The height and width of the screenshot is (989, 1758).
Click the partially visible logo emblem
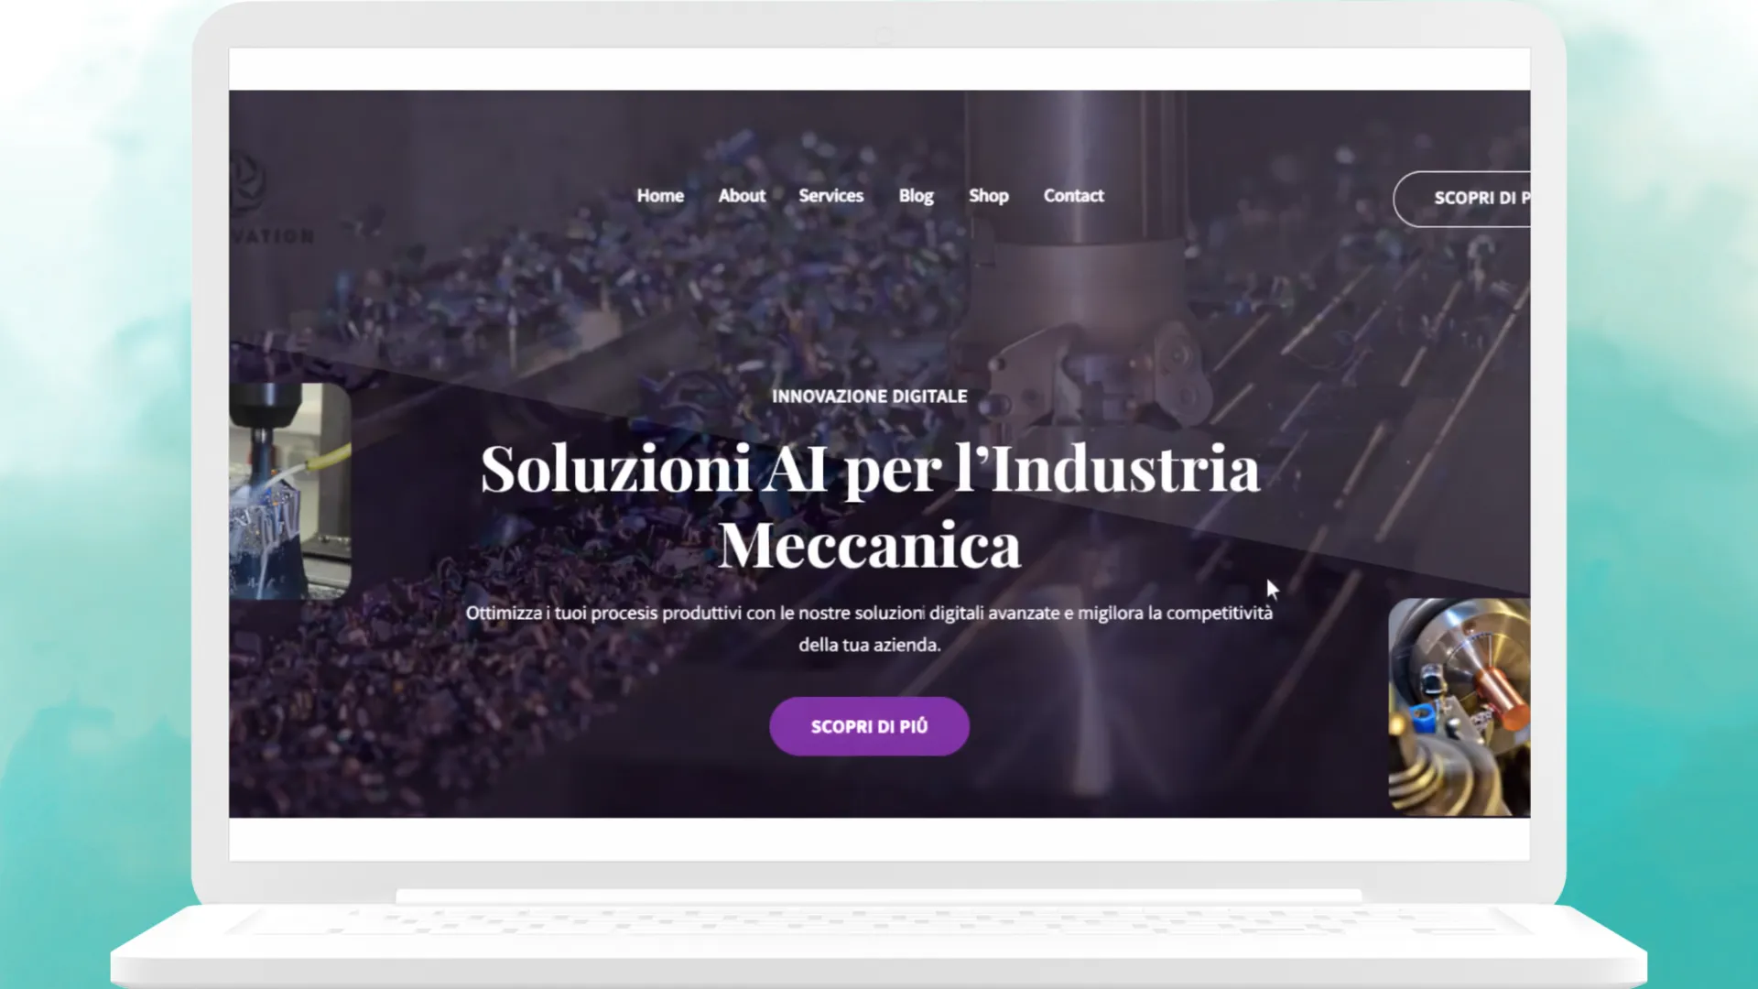247,180
